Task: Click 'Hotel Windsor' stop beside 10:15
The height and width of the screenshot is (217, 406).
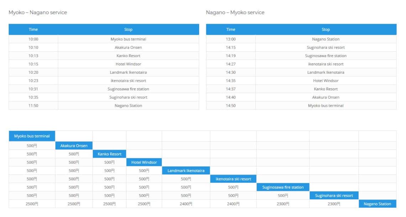Action: click(129, 64)
